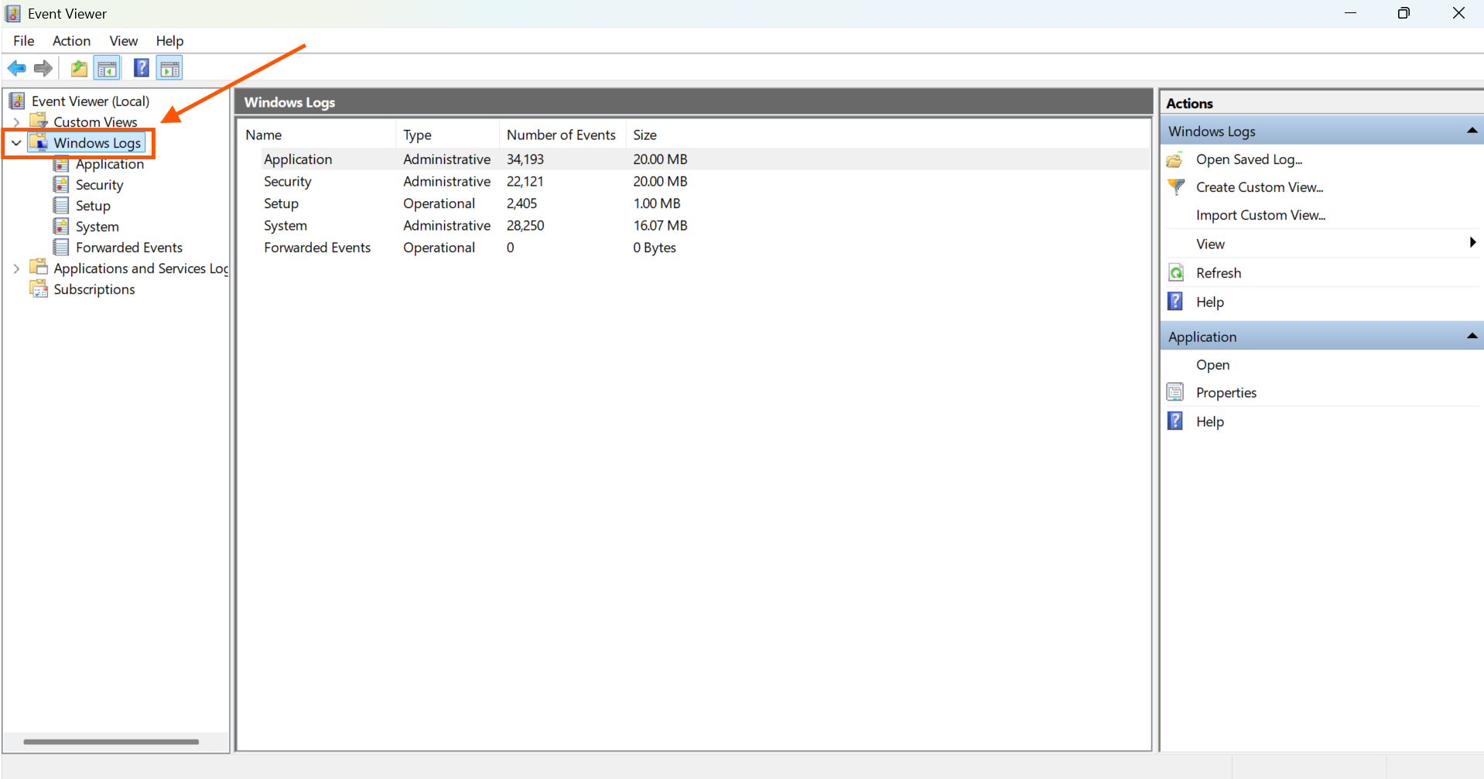Image resolution: width=1484 pixels, height=779 pixels.
Task: Click the System log icon in tree
Action: 61,226
